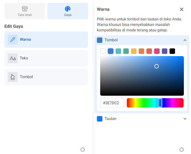The height and width of the screenshot is (154, 191).
Task: Click the palette icon above Gaya
Action: pos(68,9)
